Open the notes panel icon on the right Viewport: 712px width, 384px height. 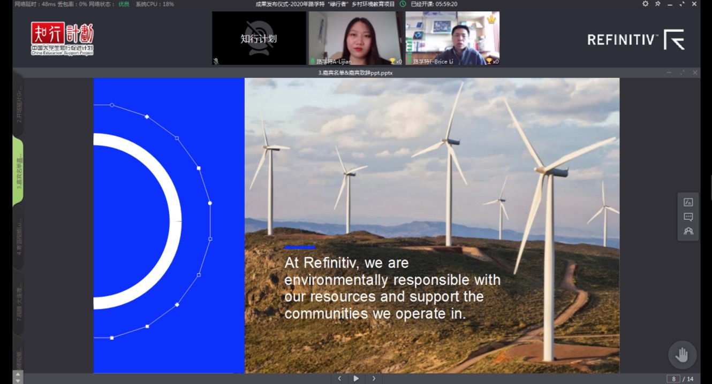click(688, 202)
